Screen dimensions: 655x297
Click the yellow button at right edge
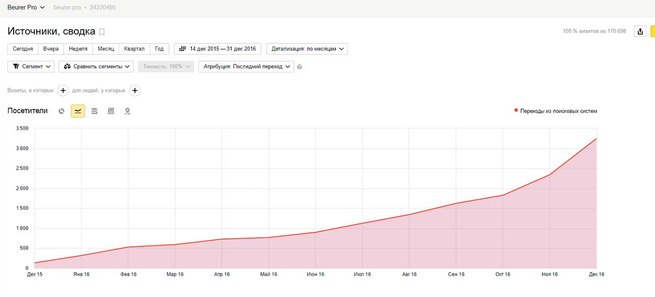pyautogui.click(x=652, y=31)
